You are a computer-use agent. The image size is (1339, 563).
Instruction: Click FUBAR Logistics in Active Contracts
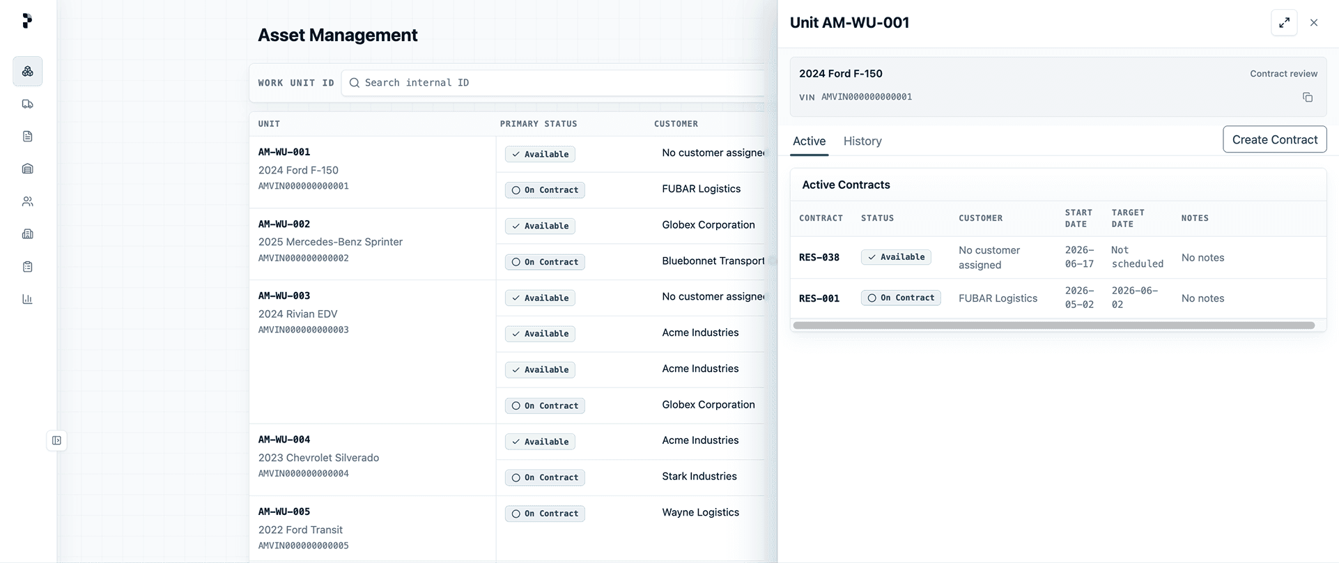point(998,298)
